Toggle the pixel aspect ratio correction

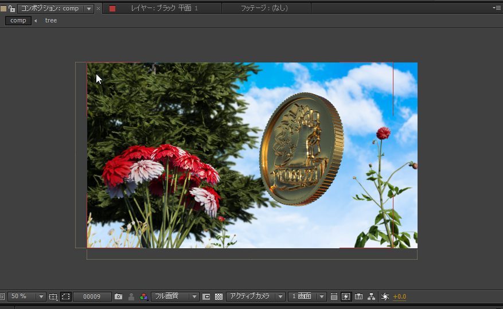[334, 296]
